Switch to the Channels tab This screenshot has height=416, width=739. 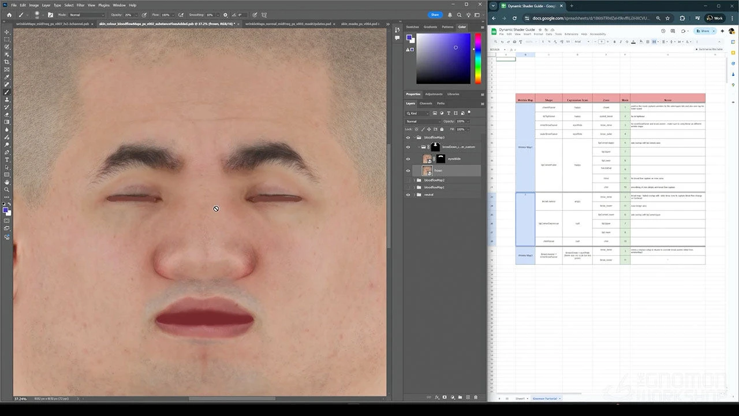click(x=426, y=103)
